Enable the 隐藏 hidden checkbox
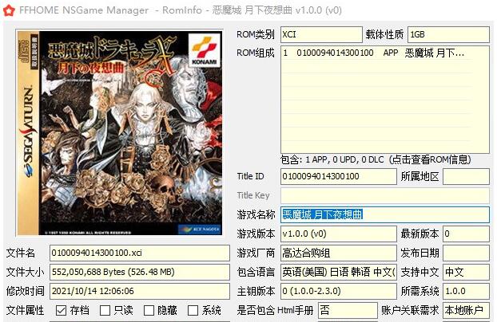The width and height of the screenshot is (497, 322). 149,310
